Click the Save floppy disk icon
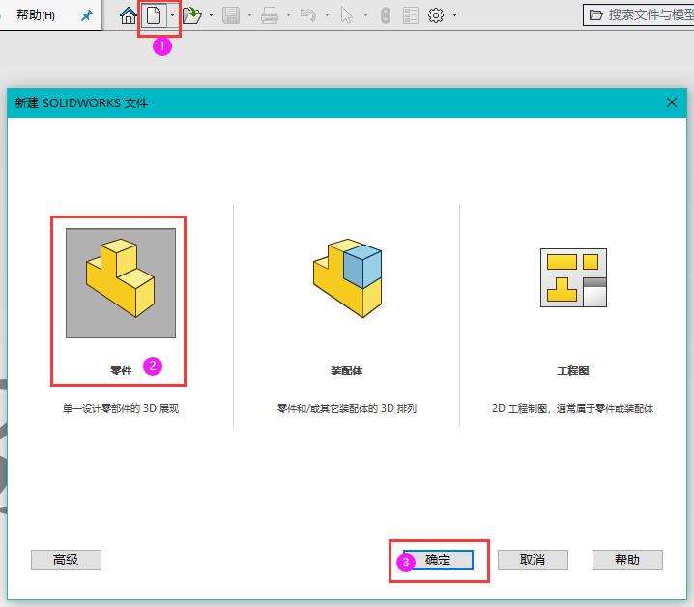 231,15
